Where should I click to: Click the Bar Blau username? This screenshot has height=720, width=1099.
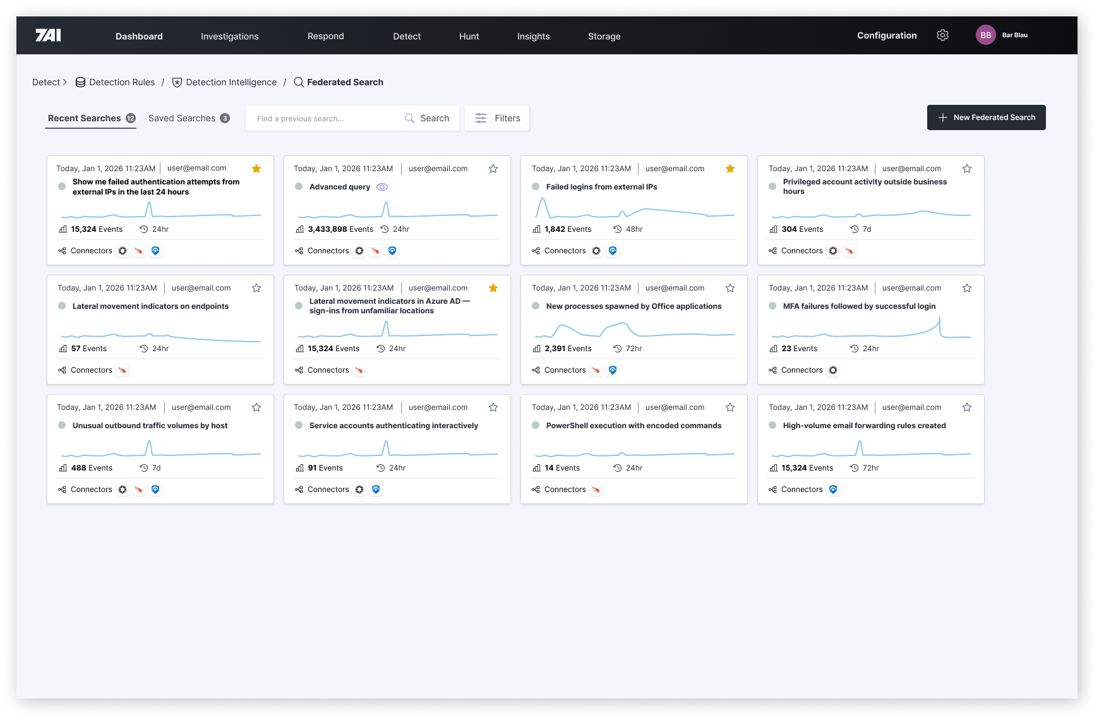[x=1014, y=35]
